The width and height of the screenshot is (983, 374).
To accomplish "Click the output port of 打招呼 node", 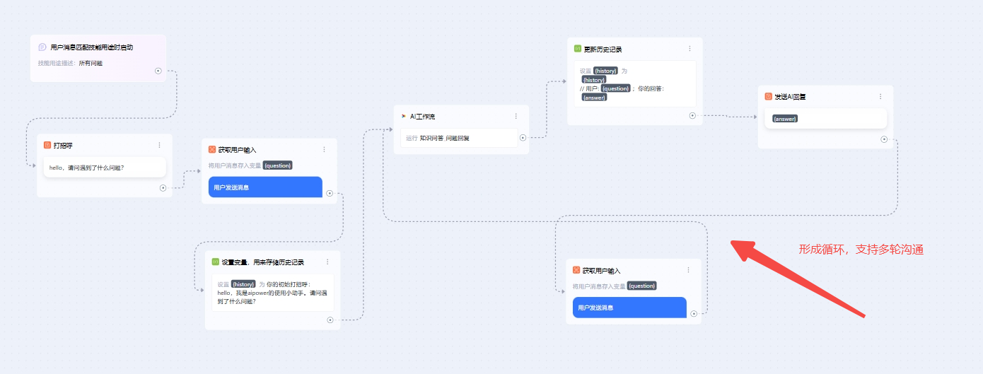I will (163, 188).
